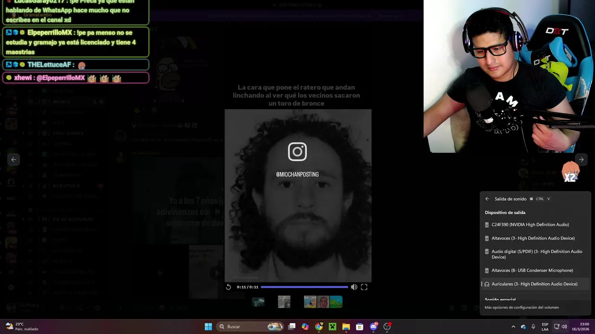Click the Dispositivo de salida heading
Viewport: 595px width, 334px height.
pyautogui.click(x=505, y=212)
